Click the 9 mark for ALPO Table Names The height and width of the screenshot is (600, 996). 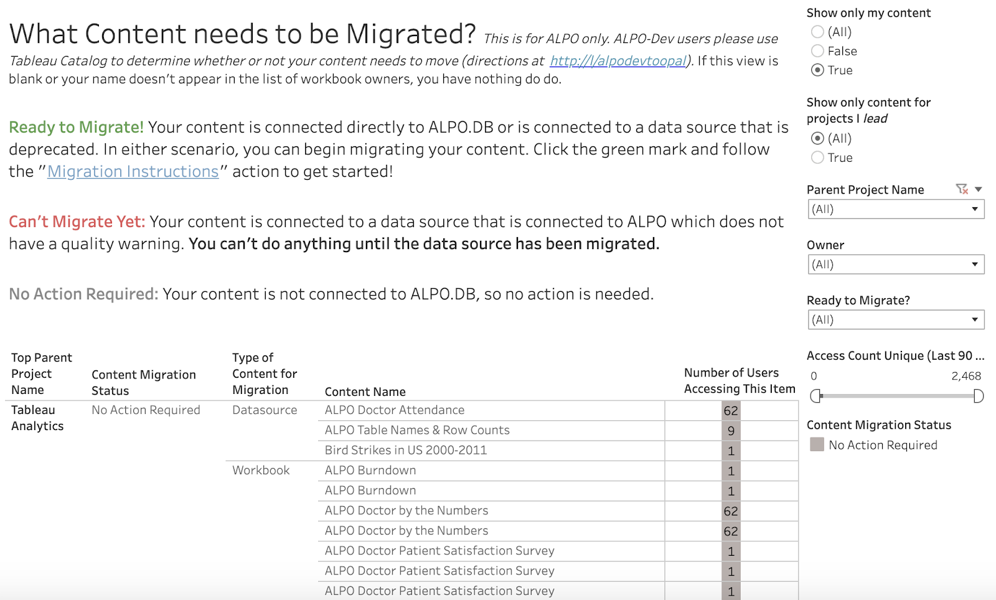pyautogui.click(x=731, y=431)
